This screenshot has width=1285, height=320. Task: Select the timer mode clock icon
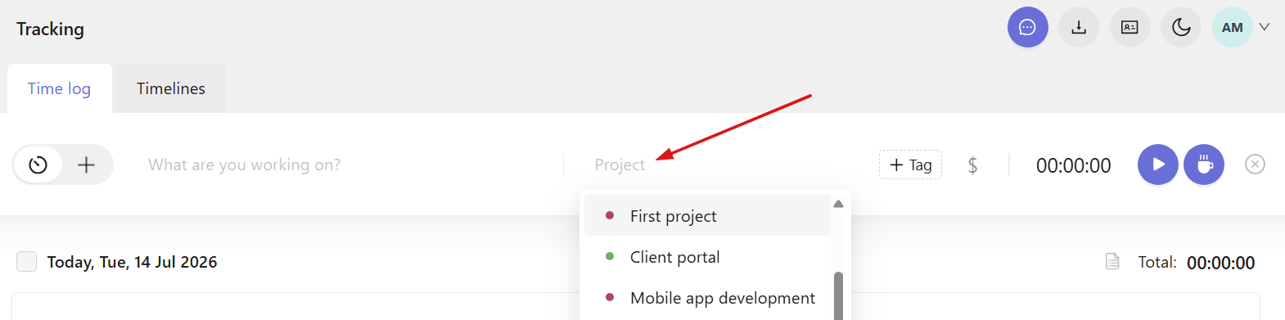click(x=38, y=165)
